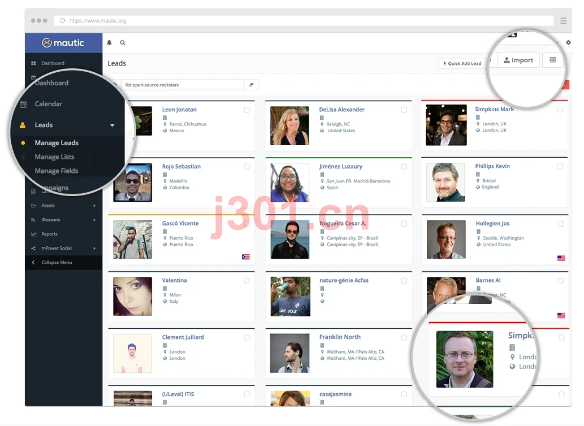Open Reports in the sidebar
The image size is (584, 426).
pyautogui.click(x=50, y=234)
